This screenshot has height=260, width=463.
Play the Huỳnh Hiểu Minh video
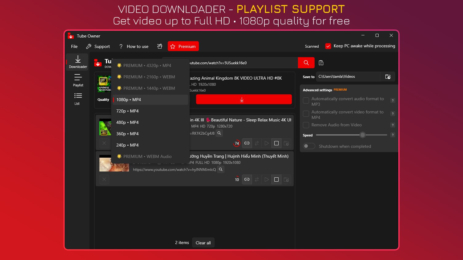coord(267,179)
